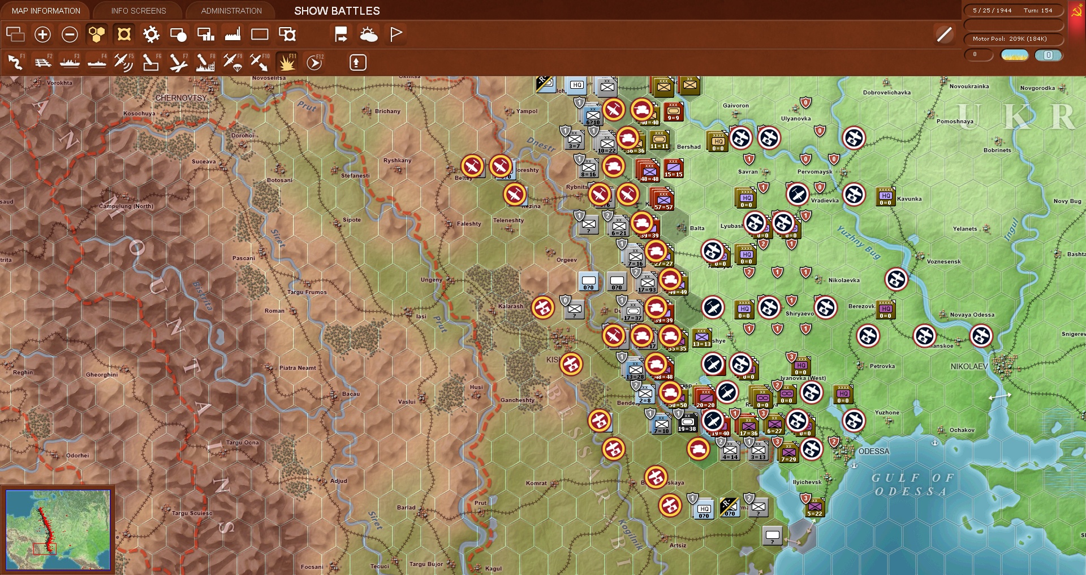The image size is (1086, 575).
Task: Select the unit counter labeled 9=9
Action: [673, 111]
